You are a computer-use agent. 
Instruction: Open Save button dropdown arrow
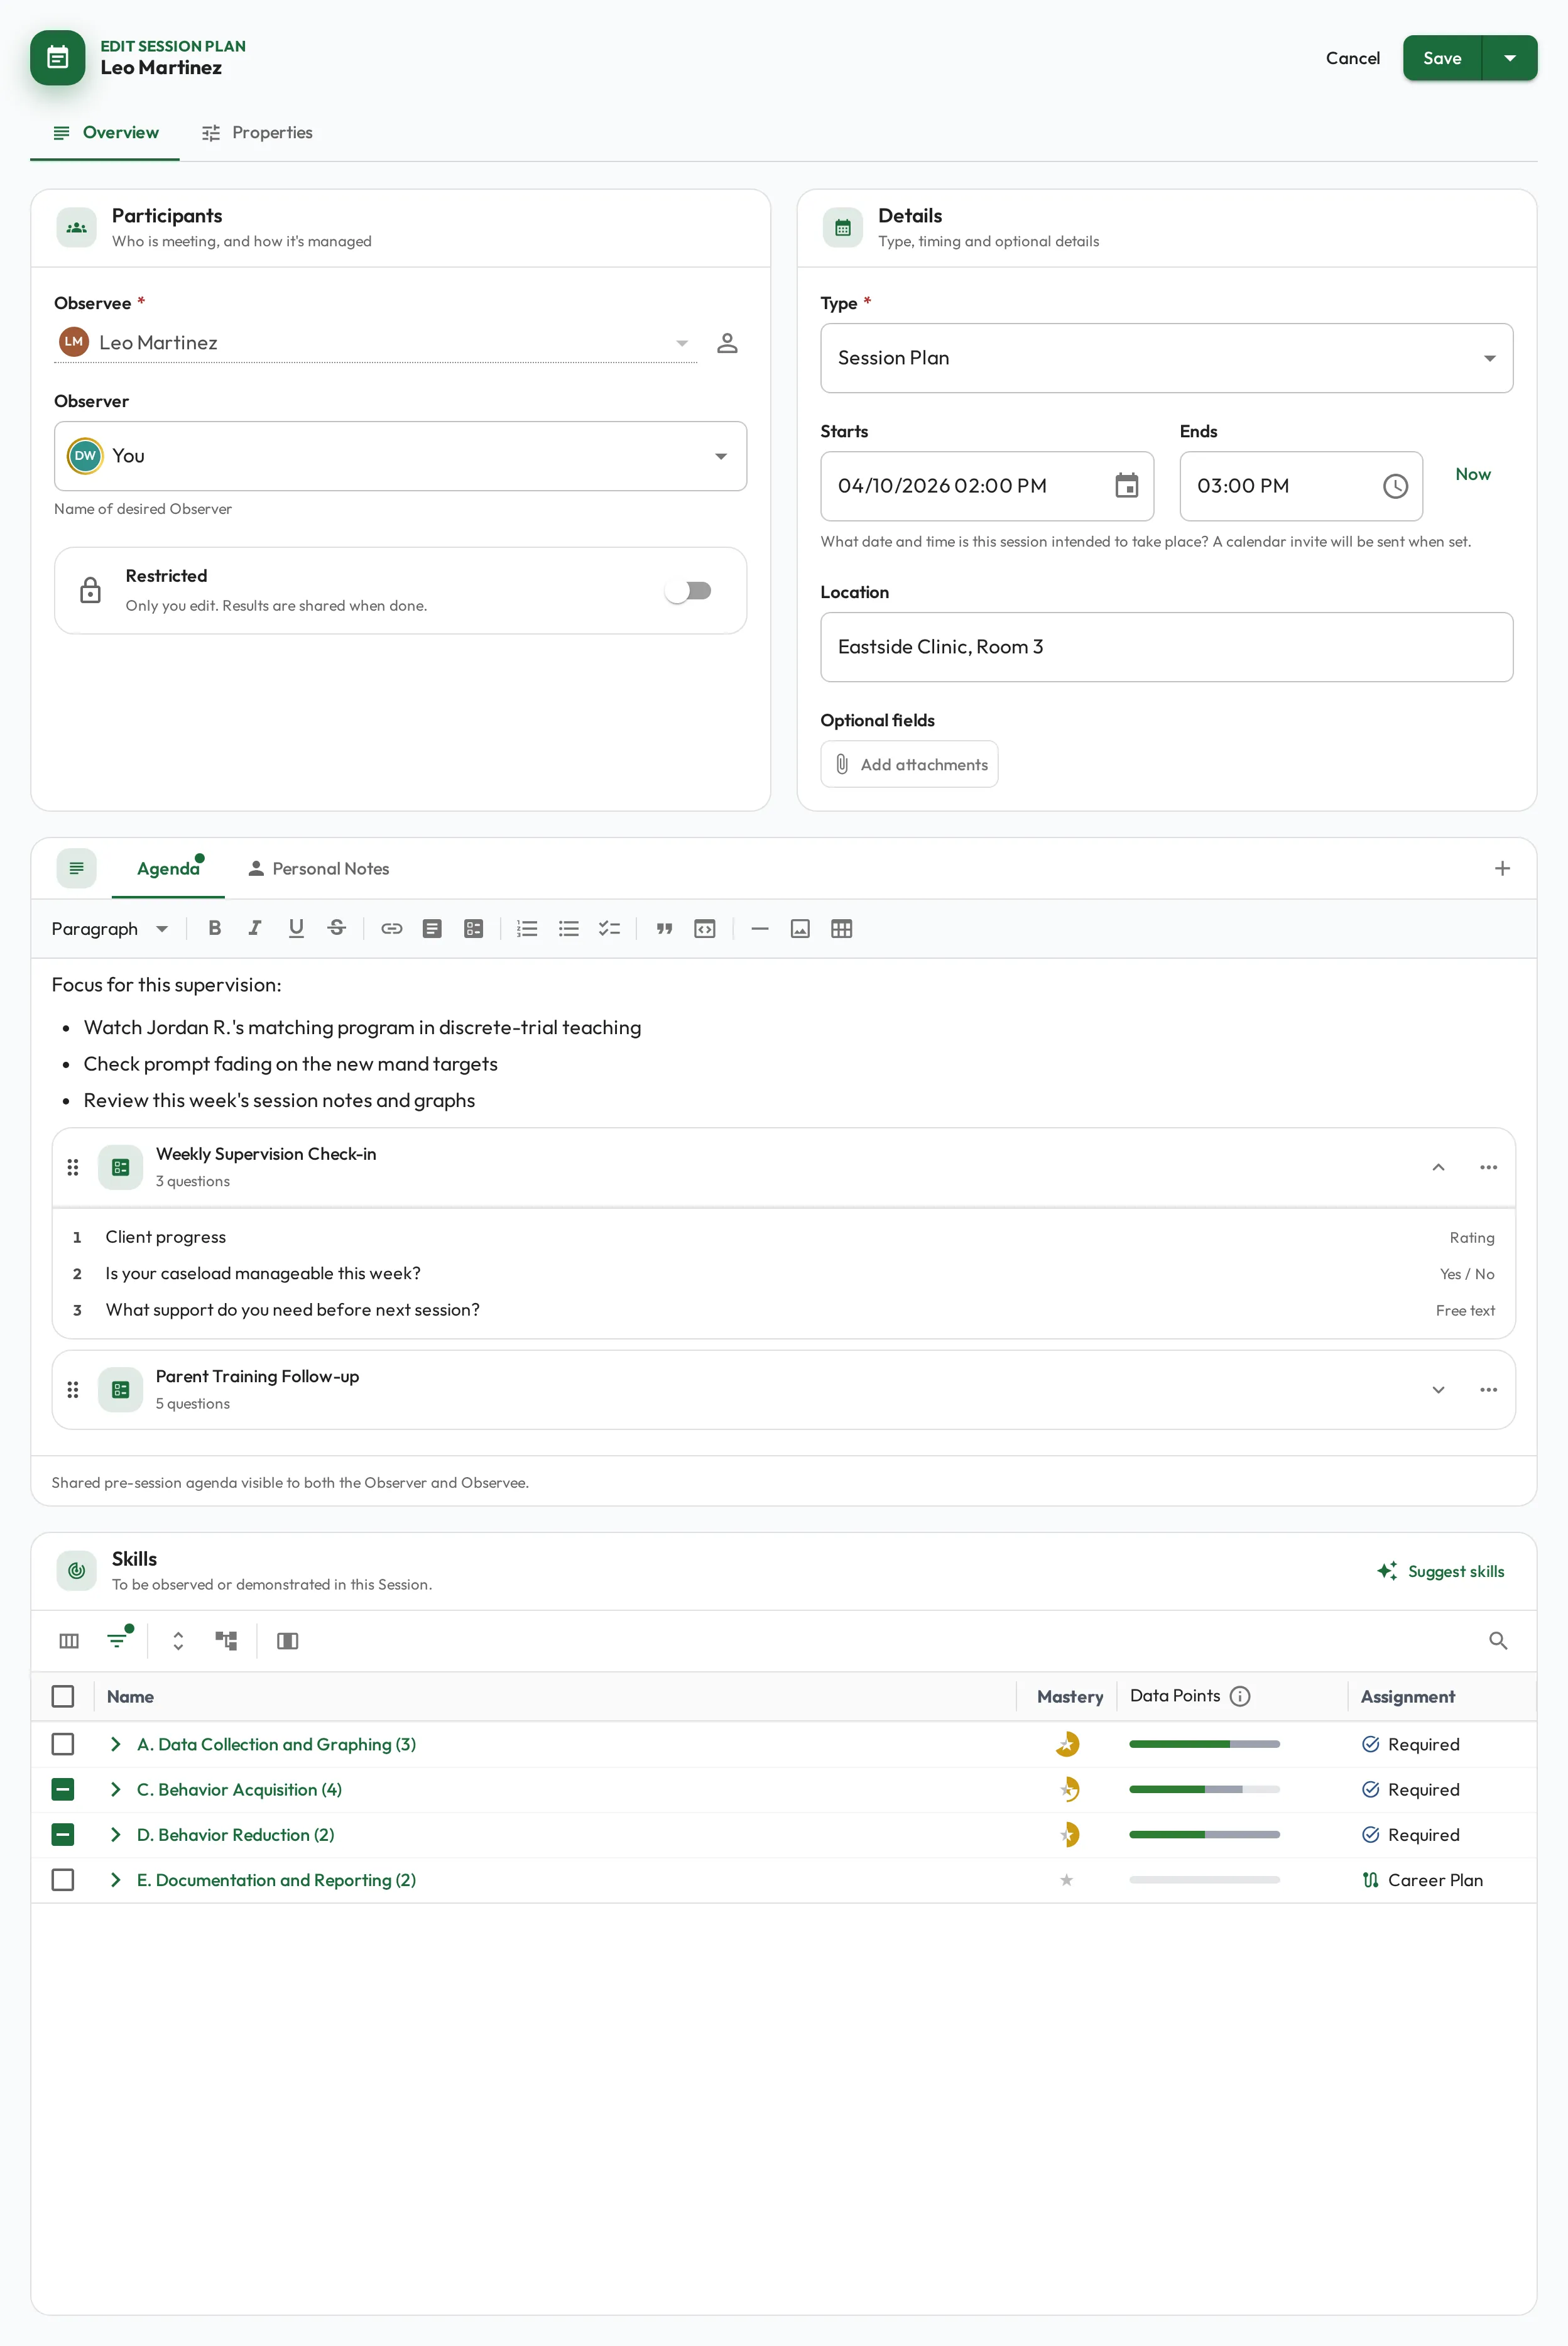tap(1510, 58)
